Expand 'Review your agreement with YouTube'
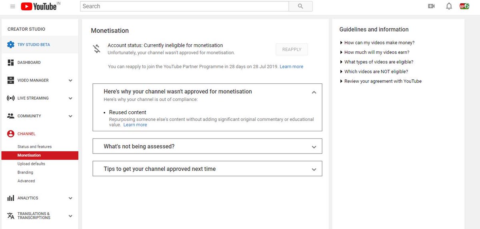 [380, 81]
